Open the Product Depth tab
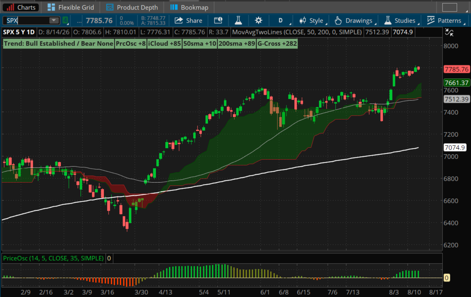Viewport: 471px width, 297px height. [x=132, y=7]
